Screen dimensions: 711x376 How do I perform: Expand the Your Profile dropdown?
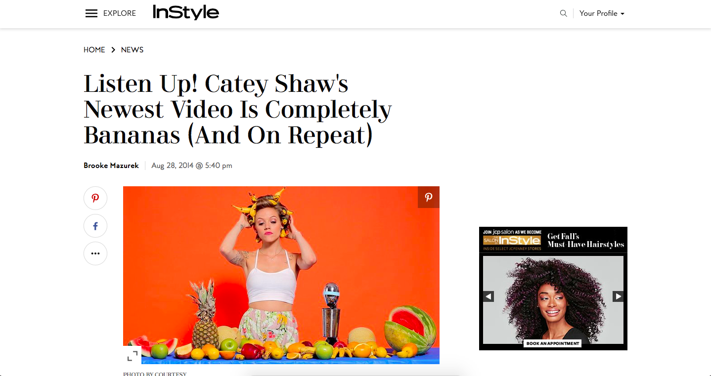pyautogui.click(x=602, y=13)
